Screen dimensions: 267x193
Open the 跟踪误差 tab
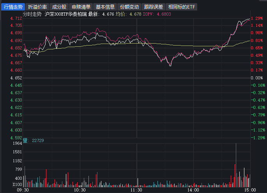(154, 7)
